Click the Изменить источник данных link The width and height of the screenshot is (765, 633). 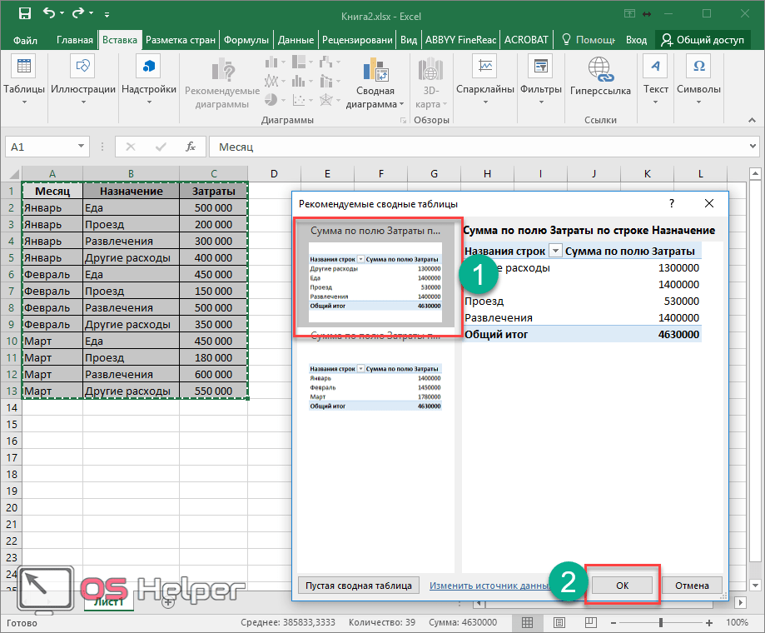coord(488,586)
